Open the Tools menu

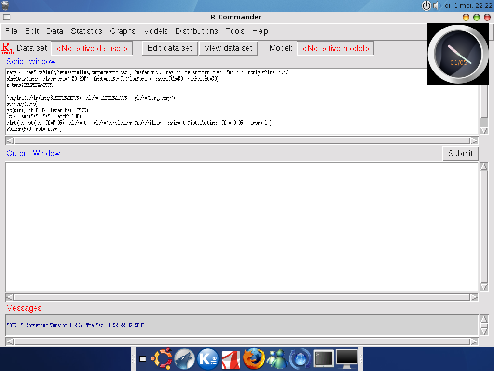click(x=235, y=31)
